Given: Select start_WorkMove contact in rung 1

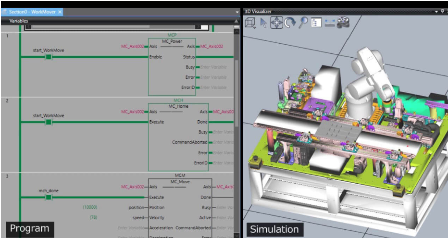Looking at the screenshot, I should pos(49,57).
